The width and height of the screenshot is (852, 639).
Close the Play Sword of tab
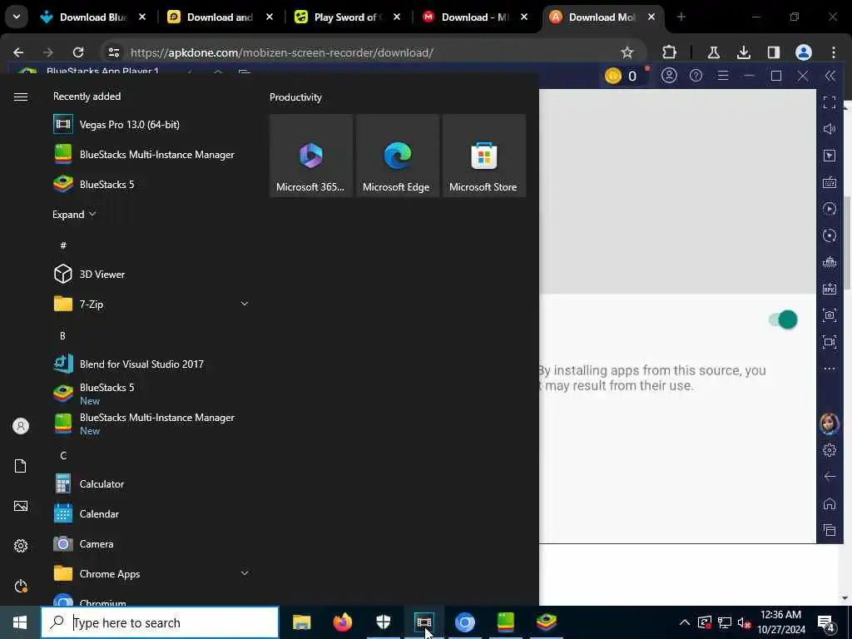[x=397, y=17]
